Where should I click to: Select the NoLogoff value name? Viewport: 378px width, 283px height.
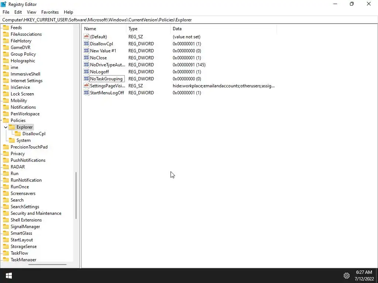click(x=99, y=72)
